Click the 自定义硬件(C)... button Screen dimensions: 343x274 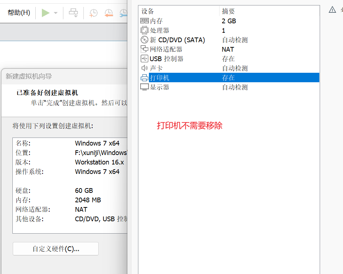pyautogui.click(x=56, y=249)
